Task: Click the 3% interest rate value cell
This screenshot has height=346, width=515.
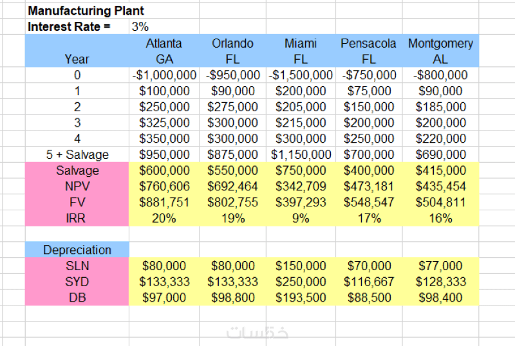Action: point(140,27)
